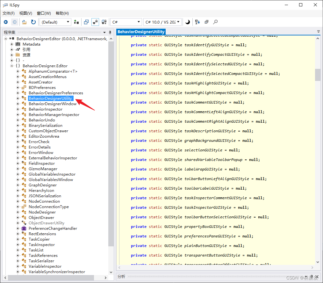The height and width of the screenshot is (283, 323).
Task: Click the GraphDesigner class icon
Action: click(24, 185)
